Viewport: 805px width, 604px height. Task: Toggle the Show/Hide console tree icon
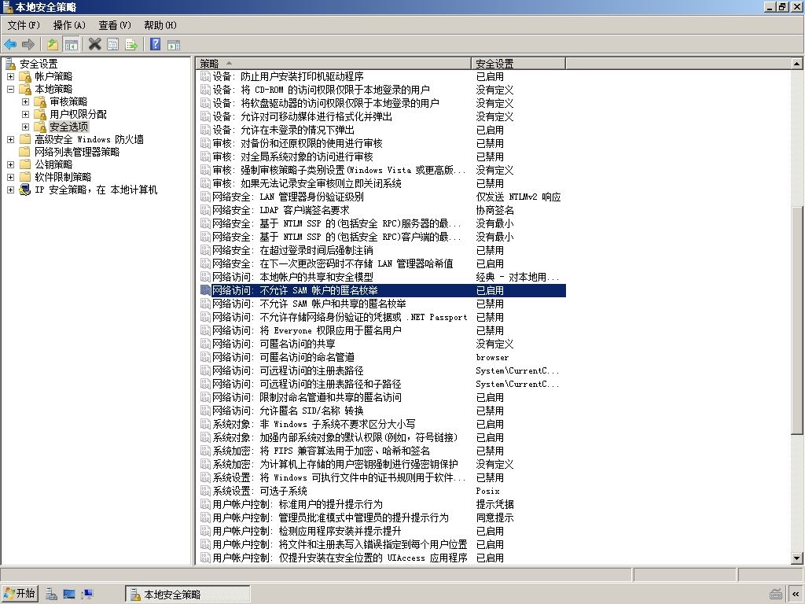click(x=71, y=45)
